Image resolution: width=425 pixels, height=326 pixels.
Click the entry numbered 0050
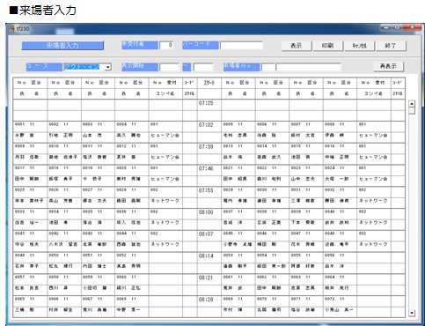coord(54,256)
